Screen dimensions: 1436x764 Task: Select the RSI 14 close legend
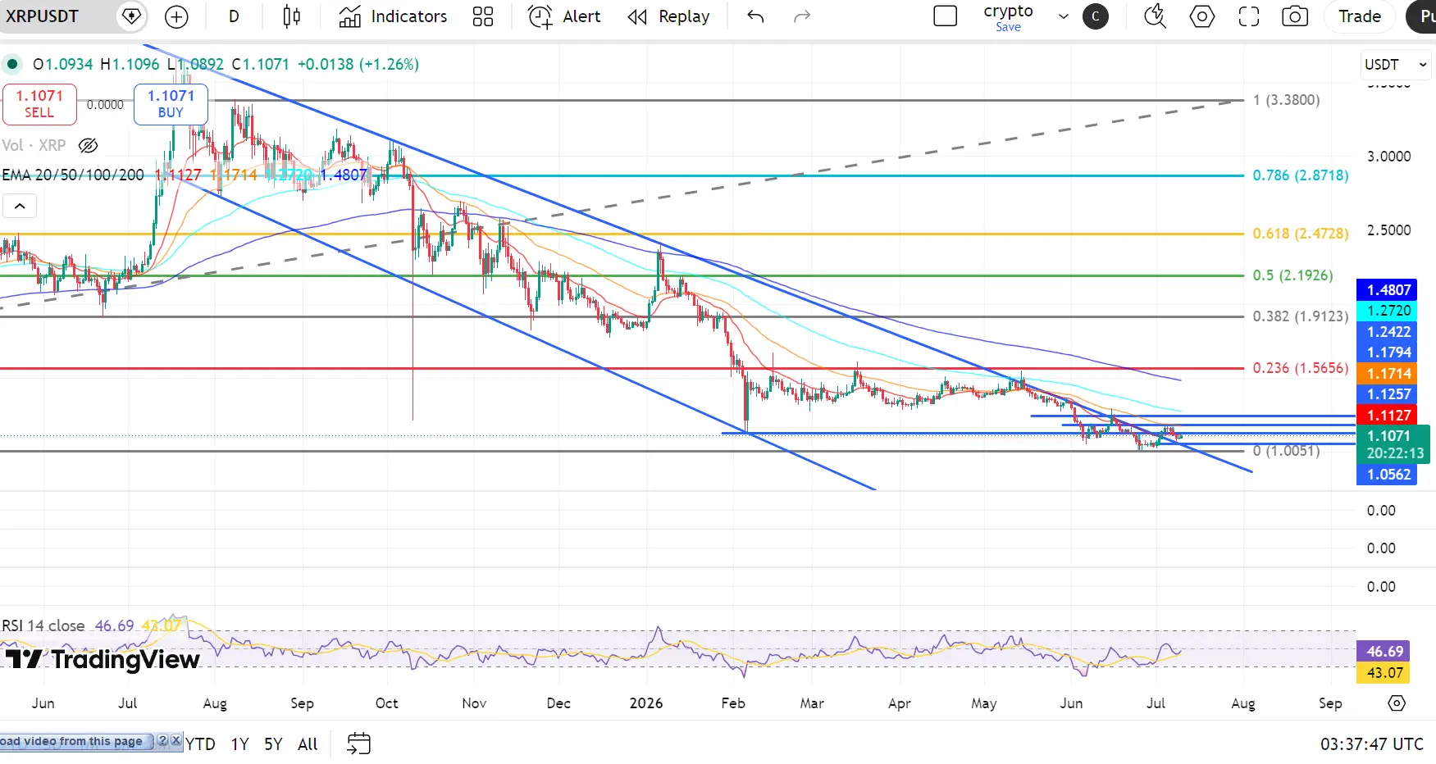(43, 626)
